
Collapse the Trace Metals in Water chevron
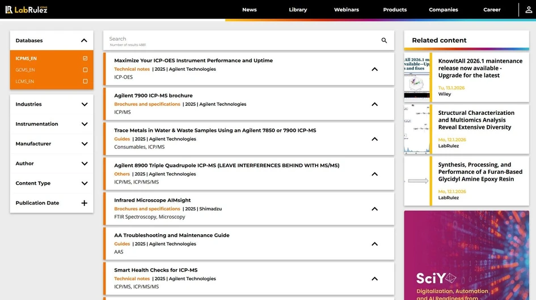click(x=375, y=139)
